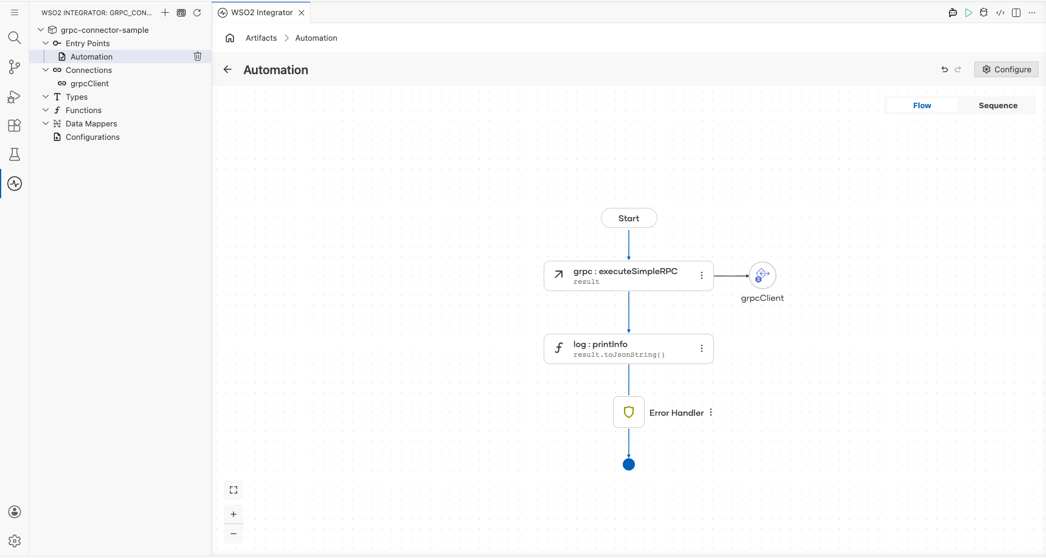1046x558 pixels.
Task: Collapse the Types section
Action: point(46,97)
